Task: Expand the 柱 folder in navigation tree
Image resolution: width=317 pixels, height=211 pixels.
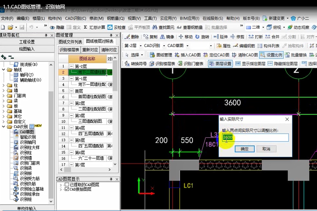Action: coord(4,85)
